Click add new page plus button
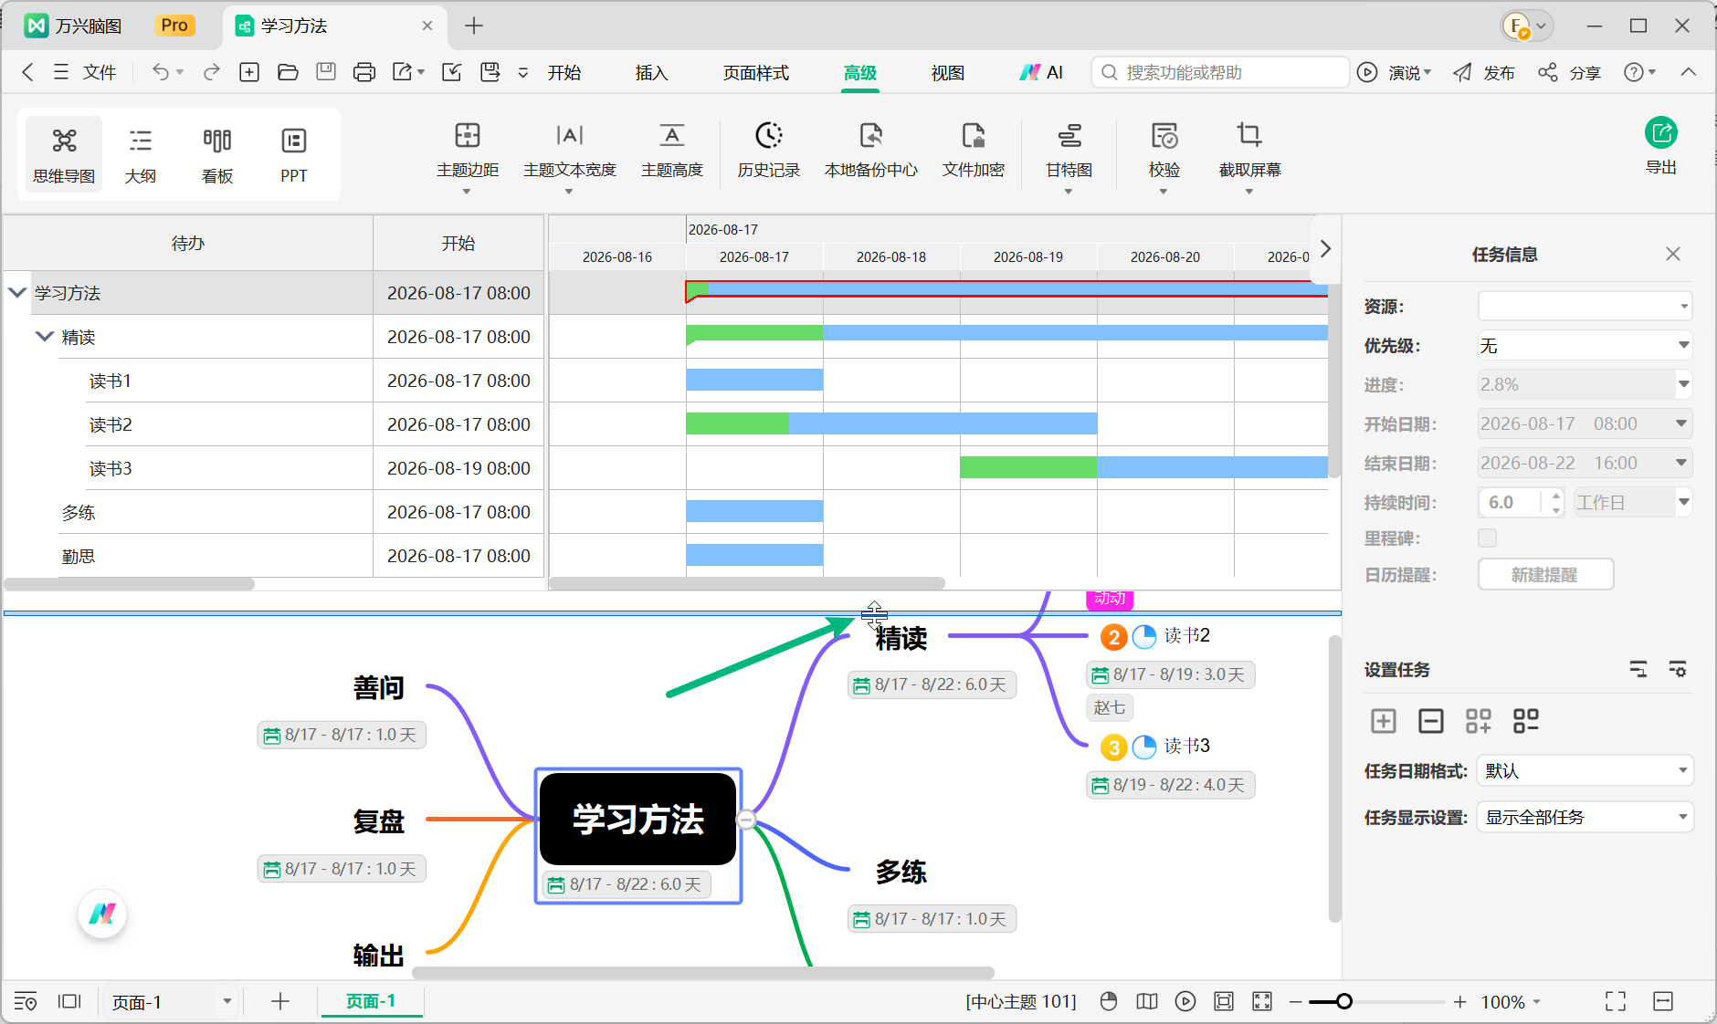Screen dimensions: 1717x1024 280,1001
